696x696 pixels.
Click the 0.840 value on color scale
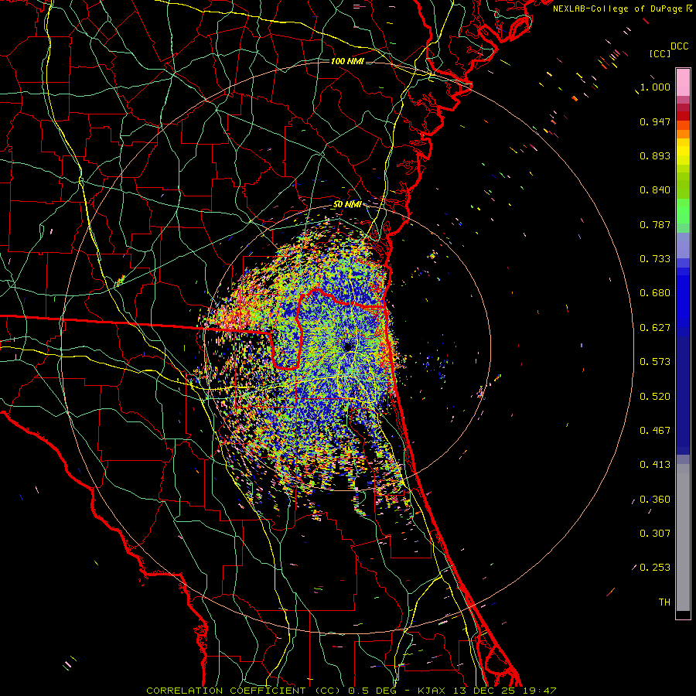(x=655, y=190)
